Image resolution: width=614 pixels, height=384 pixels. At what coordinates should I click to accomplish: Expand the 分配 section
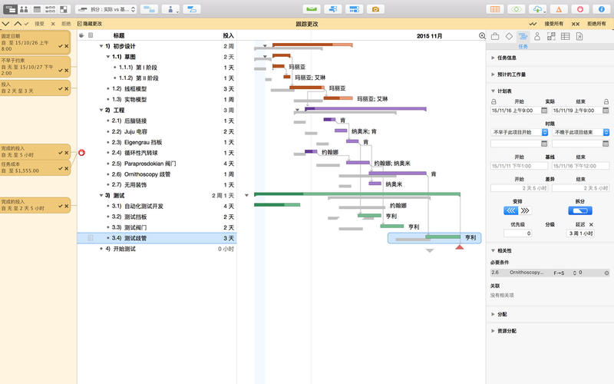click(x=493, y=314)
